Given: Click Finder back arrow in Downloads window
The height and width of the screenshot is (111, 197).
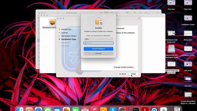Looking at the screenshot, I should pyautogui.click(x=58, y=13).
